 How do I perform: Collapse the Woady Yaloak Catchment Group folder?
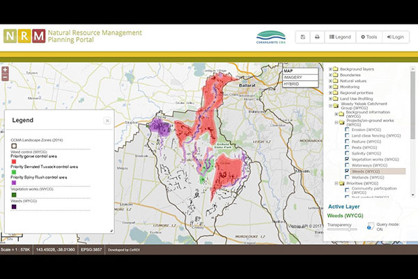click(330, 106)
